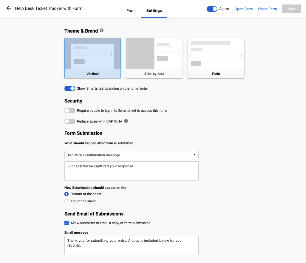The width and height of the screenshot is (306, 263).
Task: Choose the Vertical theme layout
Action: [x=92, y=58]
